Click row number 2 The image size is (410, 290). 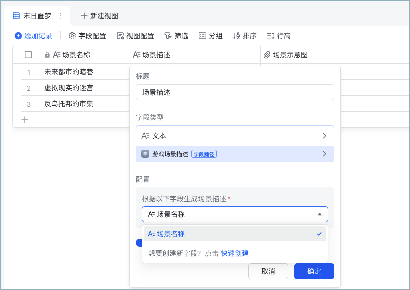[x=29, y=88]
